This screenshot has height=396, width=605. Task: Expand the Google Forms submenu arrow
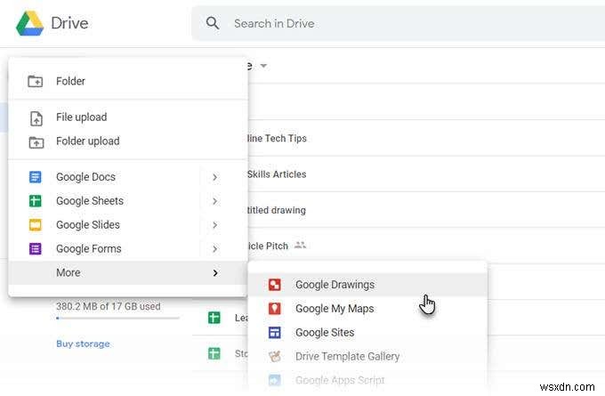pos(215,249)
